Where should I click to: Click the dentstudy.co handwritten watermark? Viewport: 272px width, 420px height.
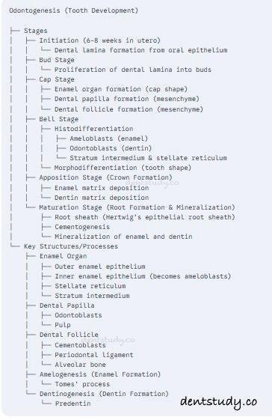pyautogui.click(x=218, y=402)
